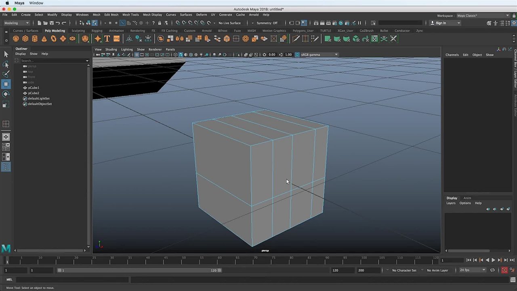517x291 pixels.
Task: Create a polygon cube from the shelf
Action: pyautogui.click(x=25, y=38)
